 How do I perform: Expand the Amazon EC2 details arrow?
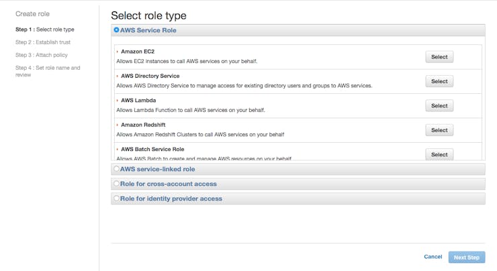point(118,51)
